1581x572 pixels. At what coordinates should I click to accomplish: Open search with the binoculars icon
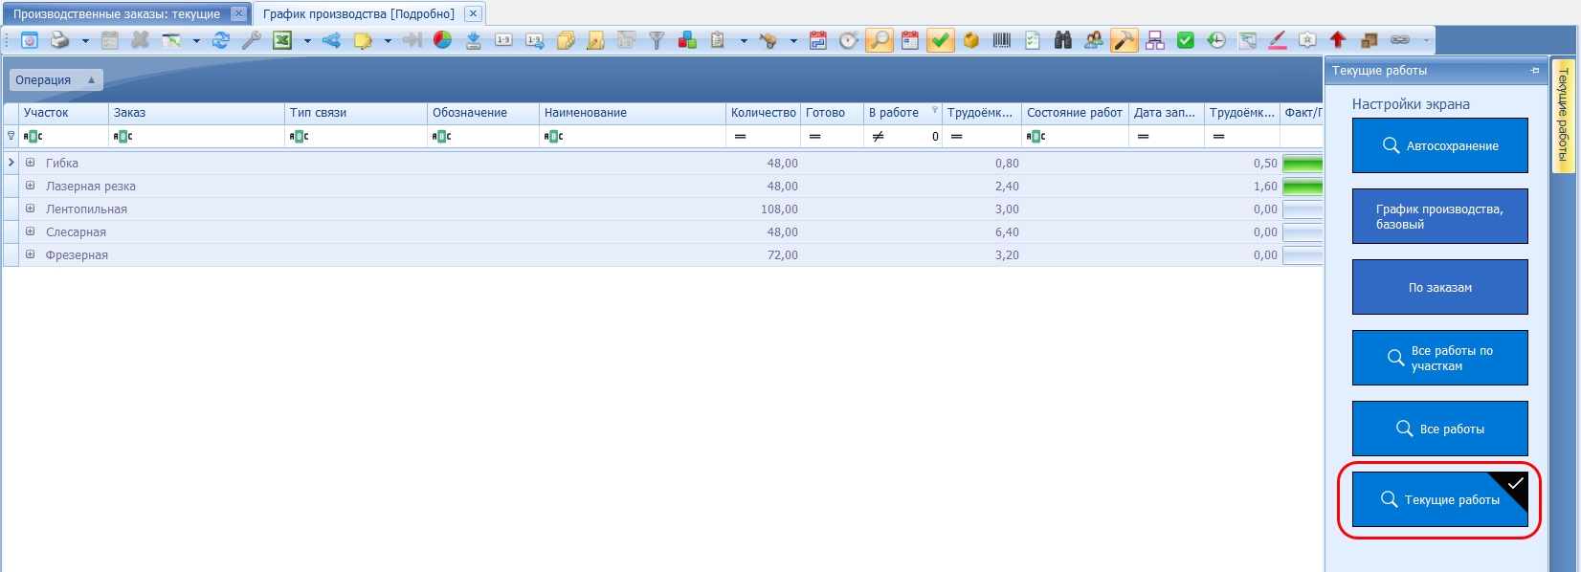click(1063, 40)
